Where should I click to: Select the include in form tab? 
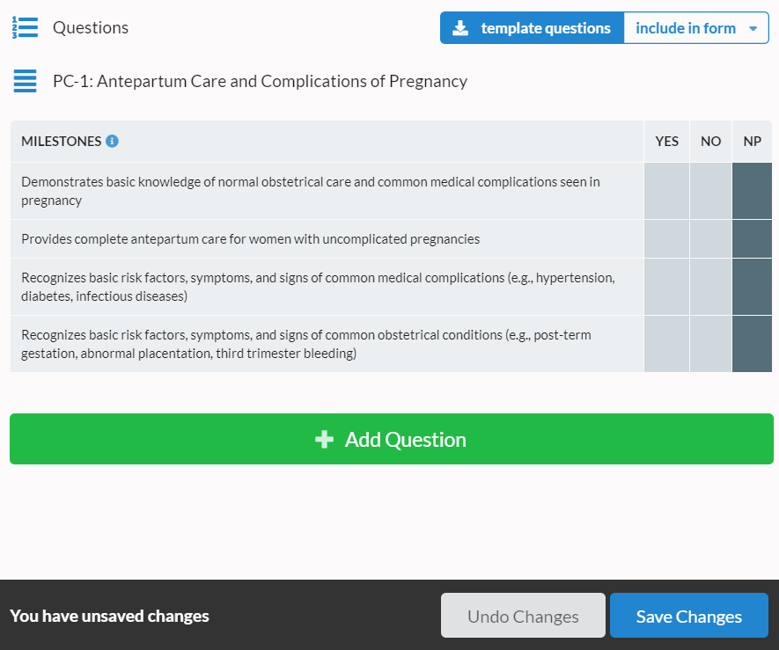[686, 27]
